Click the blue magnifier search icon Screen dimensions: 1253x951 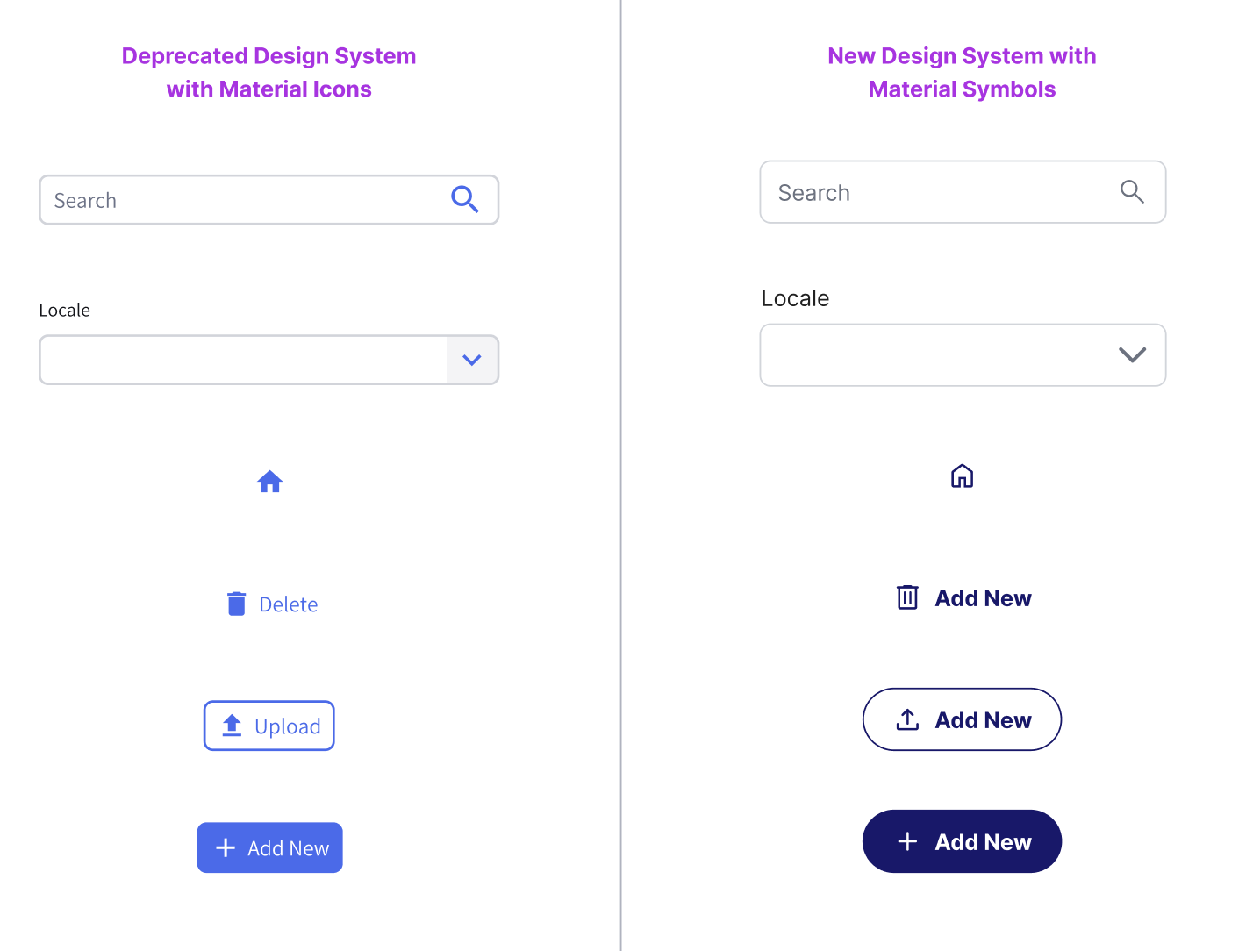click(x=464, y=200)
